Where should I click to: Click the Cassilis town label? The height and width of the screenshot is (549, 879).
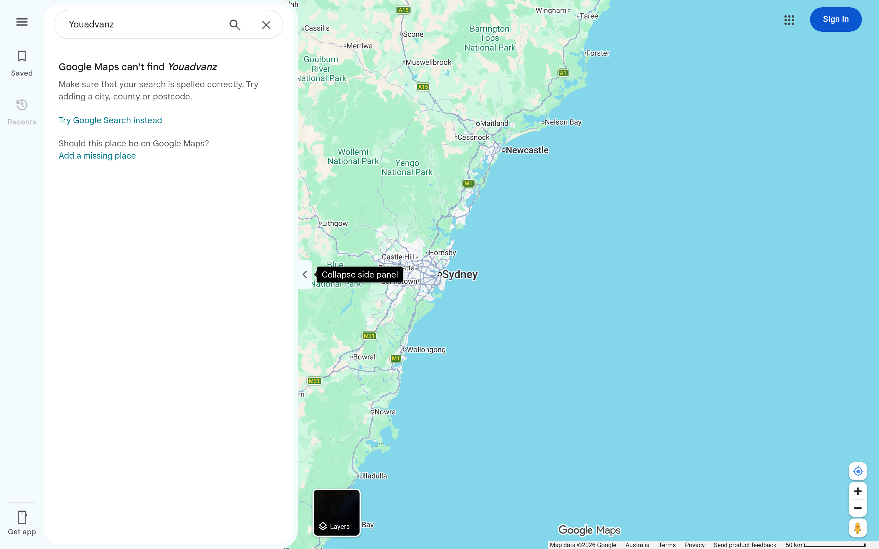tap(317, 28)
